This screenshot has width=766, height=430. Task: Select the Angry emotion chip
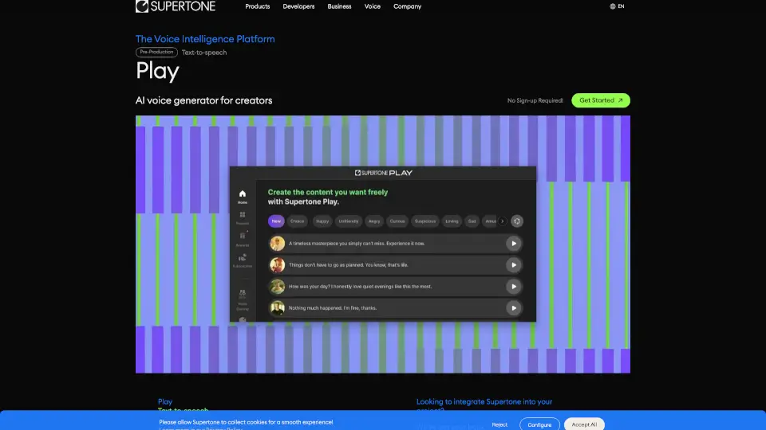pyautogui.click(x=375, y=221)
